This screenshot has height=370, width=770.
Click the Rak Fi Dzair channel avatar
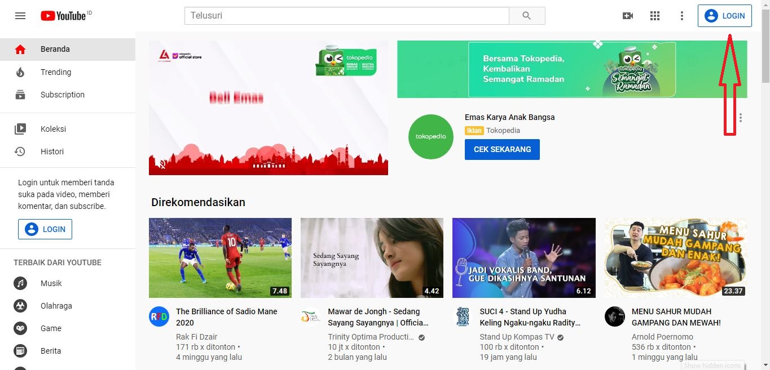pyautogui.click(x=159, y=316)
